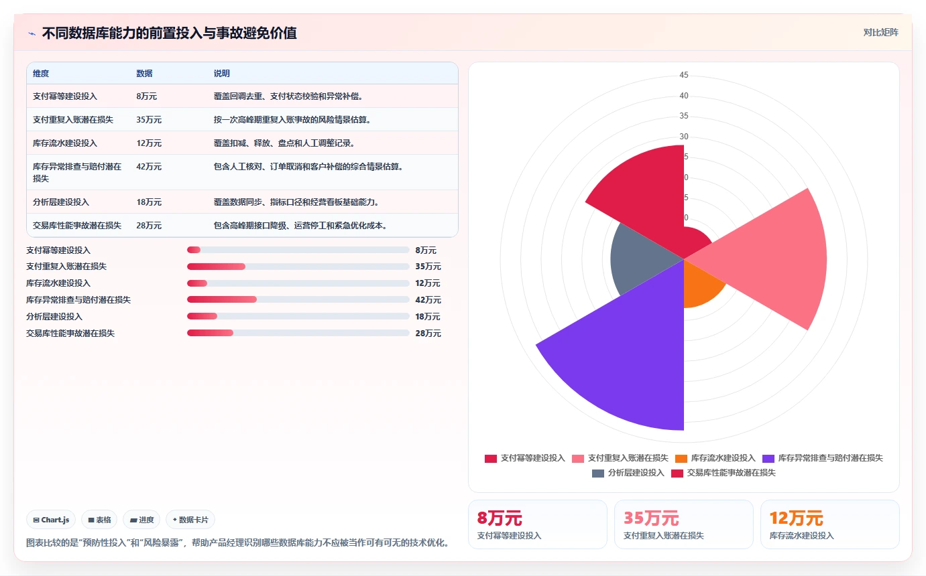This screenshot has width=926, height=576.
Task: Toggle 支付重复入账潜在损失 legend item in chart
Action: coord(620,458)
